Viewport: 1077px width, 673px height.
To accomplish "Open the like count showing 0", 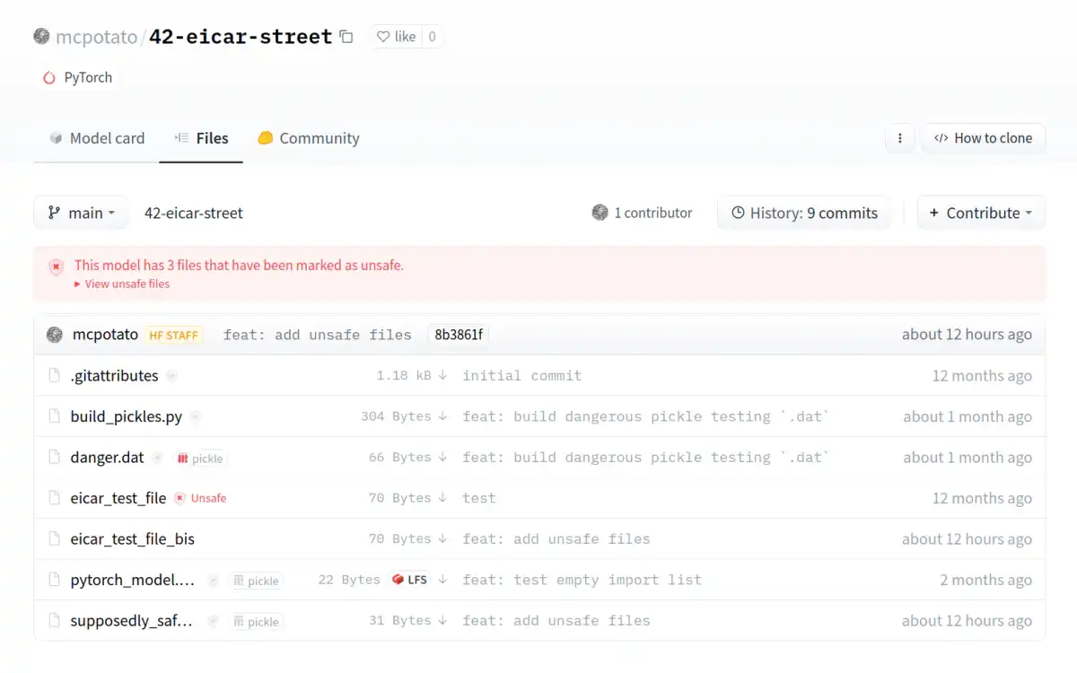I will (x=432, y=37).
